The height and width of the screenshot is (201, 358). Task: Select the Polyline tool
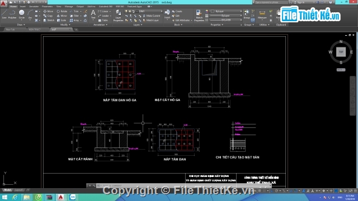click(x=12, y=14)
